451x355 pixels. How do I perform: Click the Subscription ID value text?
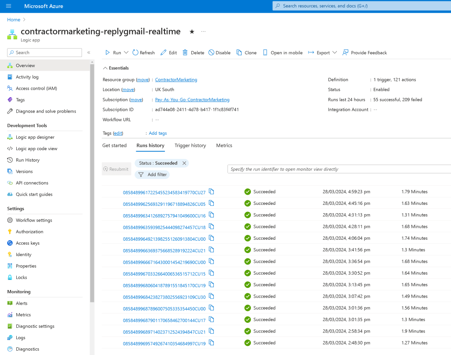pos(197,110)
